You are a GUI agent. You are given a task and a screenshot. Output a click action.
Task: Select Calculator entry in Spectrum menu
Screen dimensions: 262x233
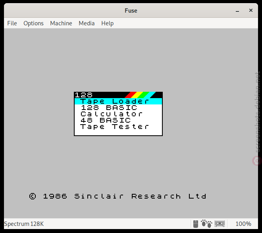[x=118, y=114]
